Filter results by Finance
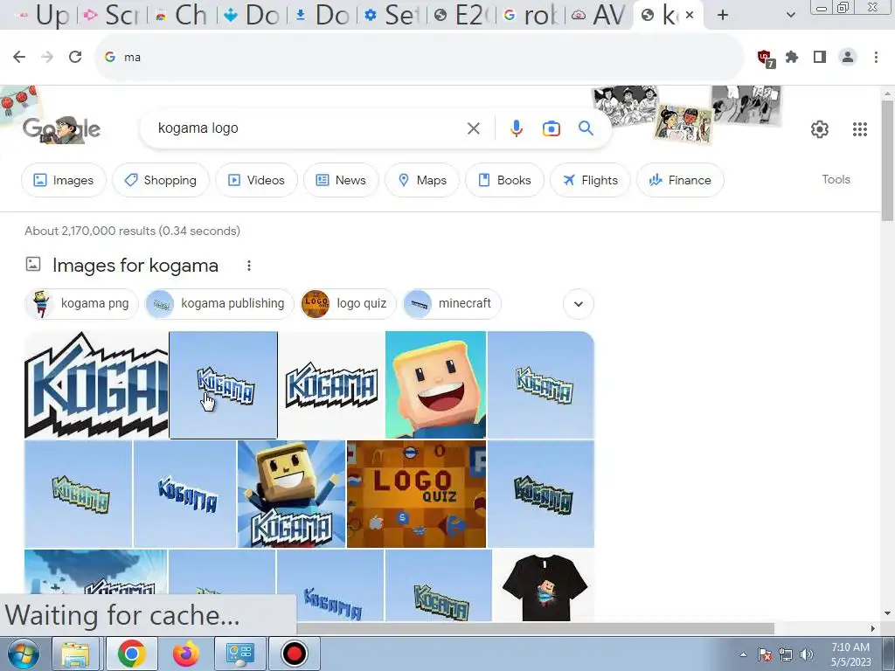 coord(680,180)
